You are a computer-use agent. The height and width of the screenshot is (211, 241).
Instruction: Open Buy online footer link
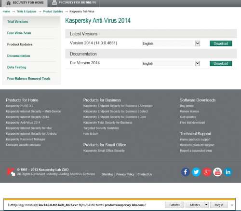pyautogui.click(x=187, y=106)
